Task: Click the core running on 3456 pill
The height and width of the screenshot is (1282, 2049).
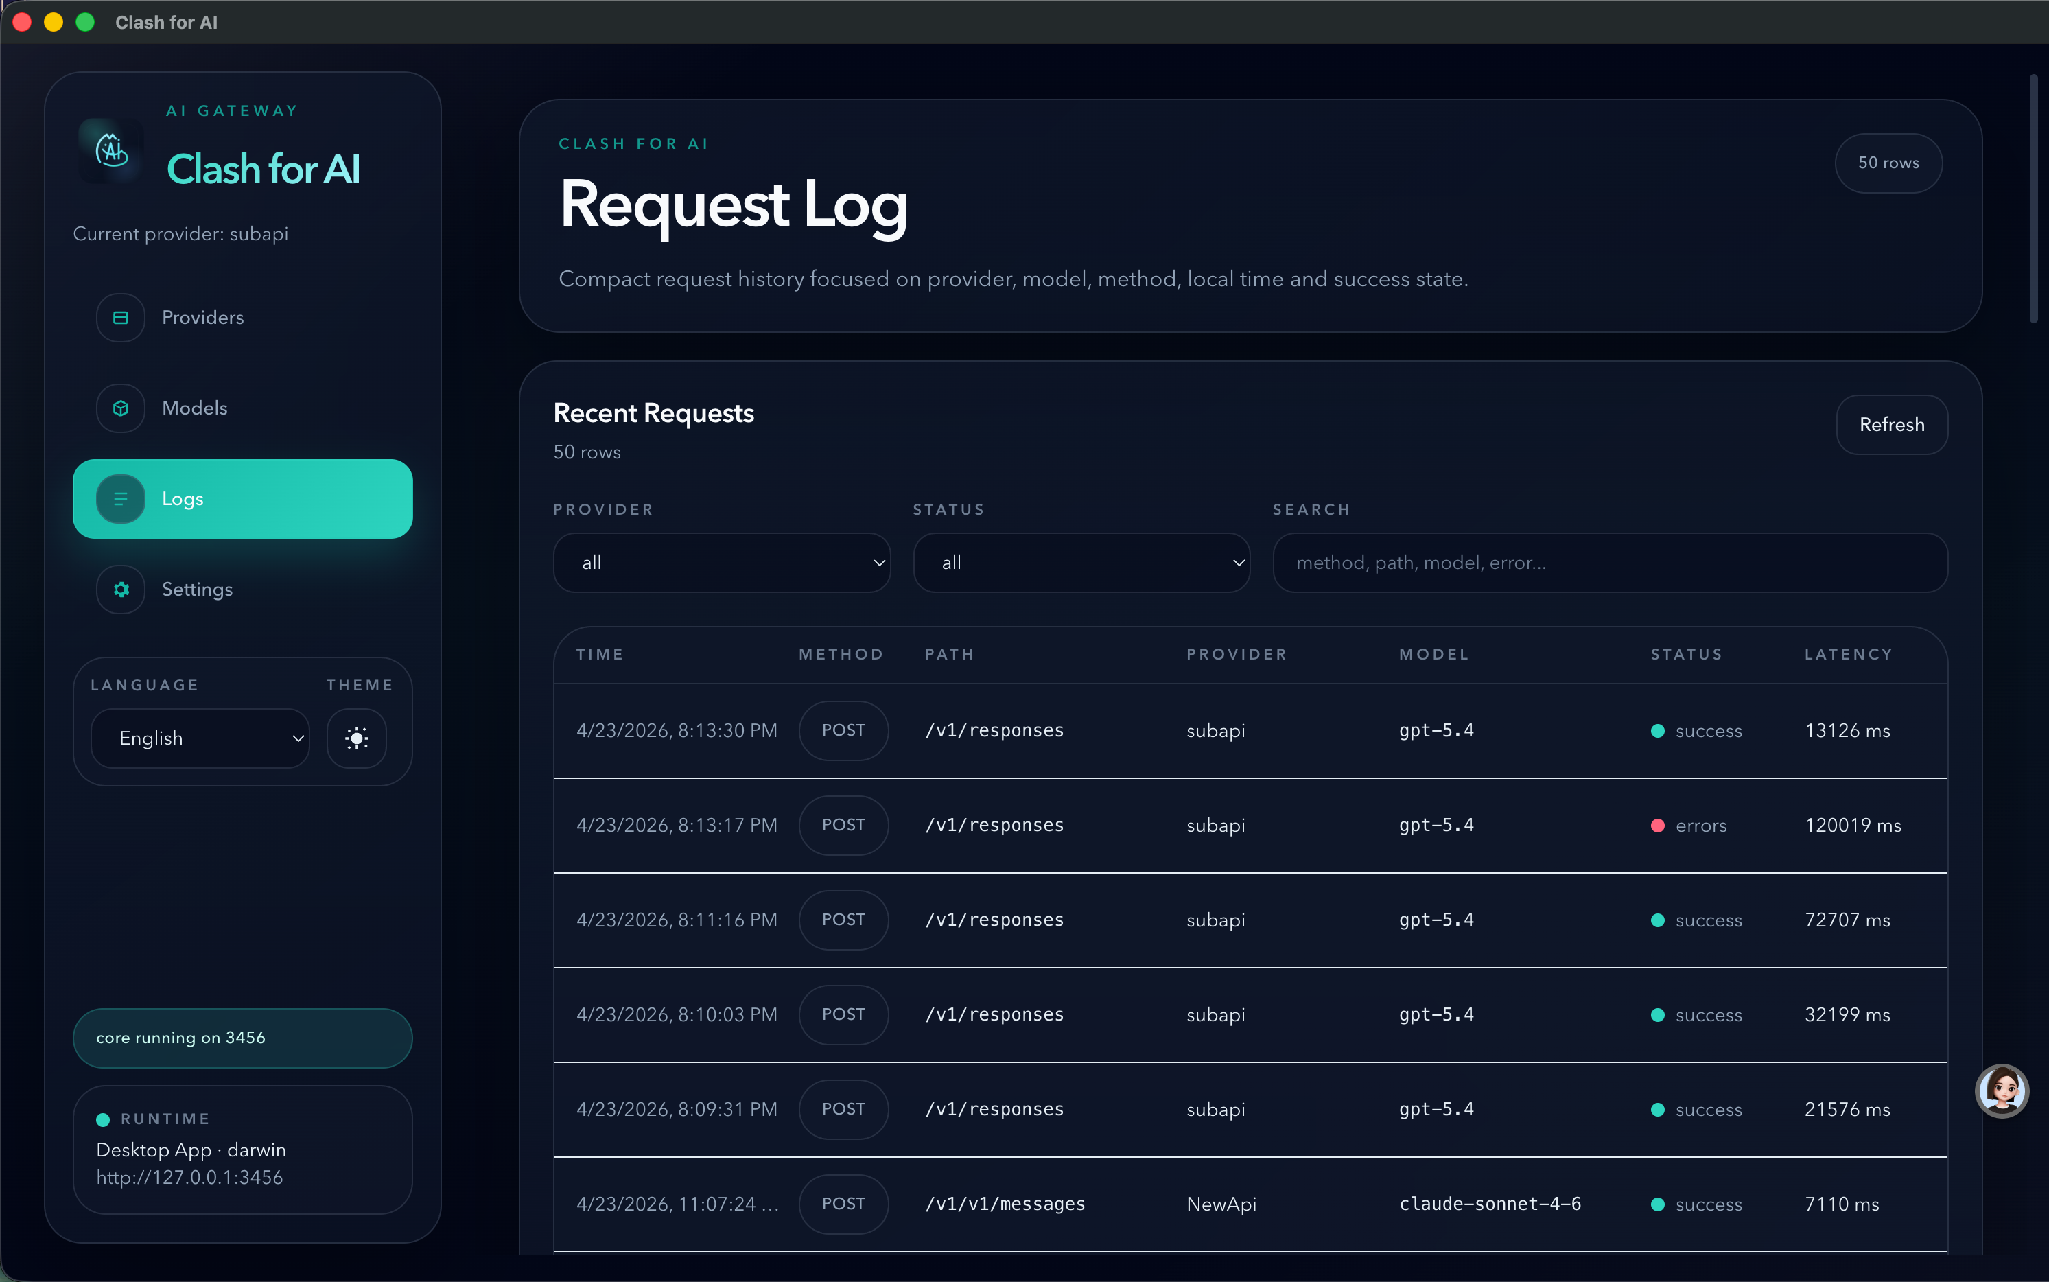Action: [242, 1038]
